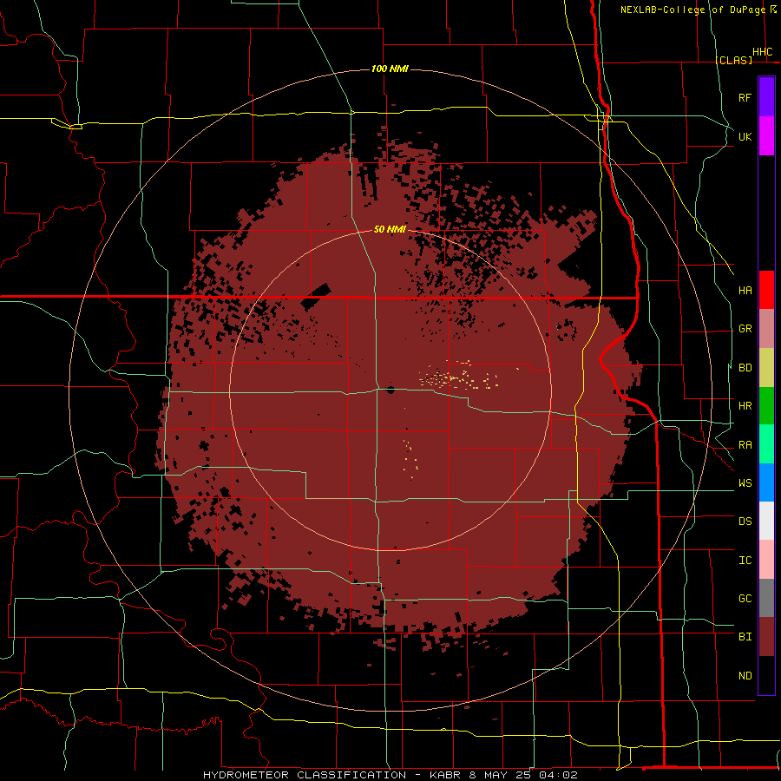Click the GR pink-brown legend color swatch
Image resolution: width=781 pixels, height=781 pixels.
[766, 329]
